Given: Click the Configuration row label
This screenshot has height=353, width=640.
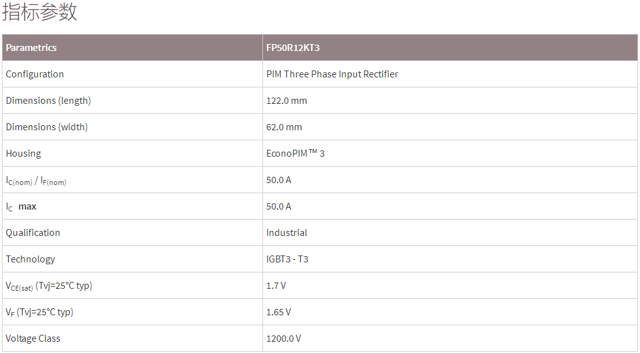Looking at the screenshot, I should tap(35, 74).
